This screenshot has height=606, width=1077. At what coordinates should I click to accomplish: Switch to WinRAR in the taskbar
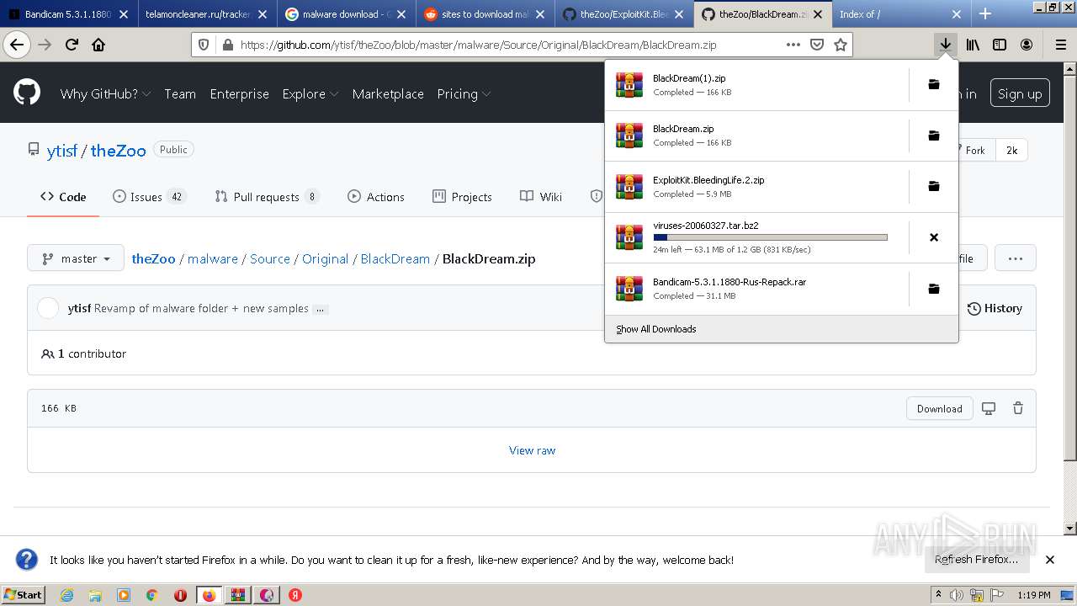[237, 595]
